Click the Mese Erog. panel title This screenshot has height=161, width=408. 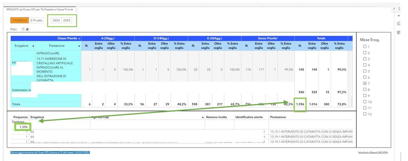tap(370, 40)
